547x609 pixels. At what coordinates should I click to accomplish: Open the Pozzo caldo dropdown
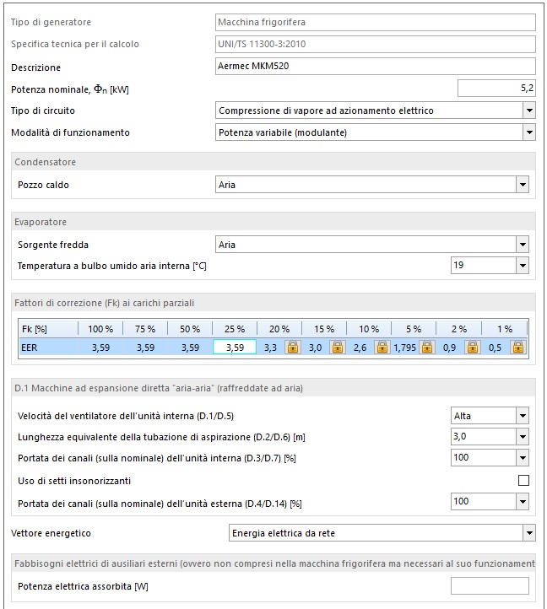[522, 185]
